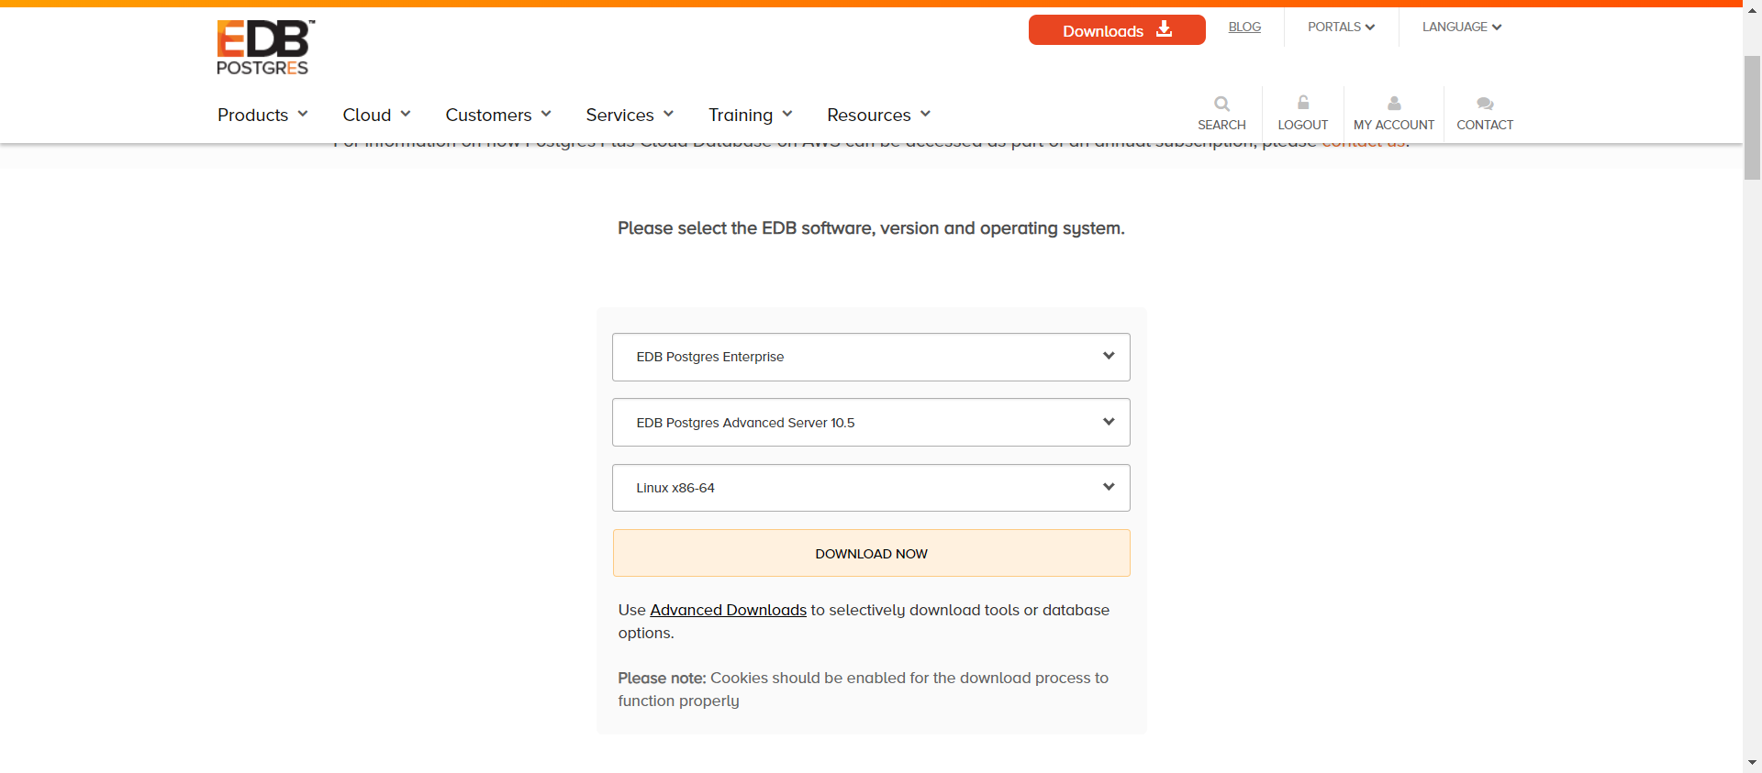1762x773 pixels.
Task: Open the Training menu
Action: pos(750,115)
